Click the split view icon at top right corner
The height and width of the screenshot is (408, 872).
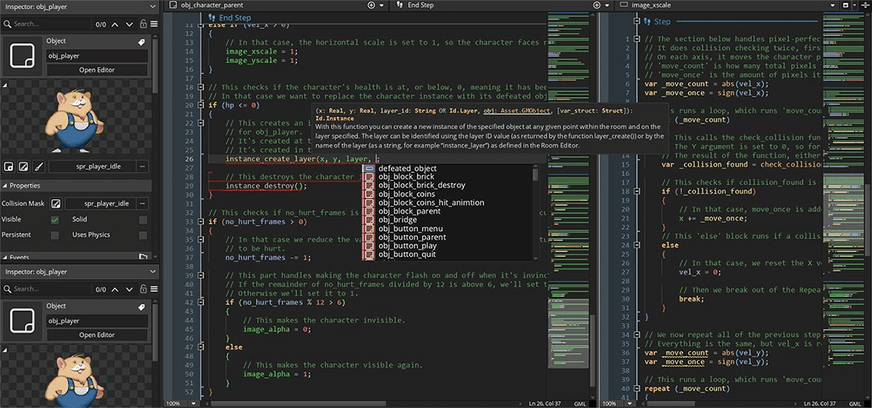pos(865,5)
